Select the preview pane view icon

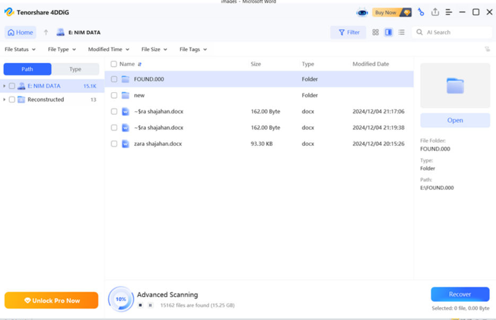coord(388,32)
